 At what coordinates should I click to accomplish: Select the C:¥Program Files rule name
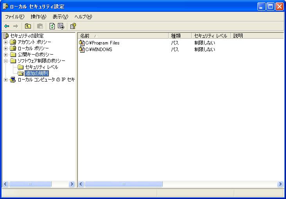point(103,43)
